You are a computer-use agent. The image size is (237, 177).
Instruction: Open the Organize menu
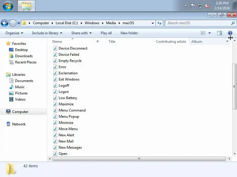coord(14,33)
